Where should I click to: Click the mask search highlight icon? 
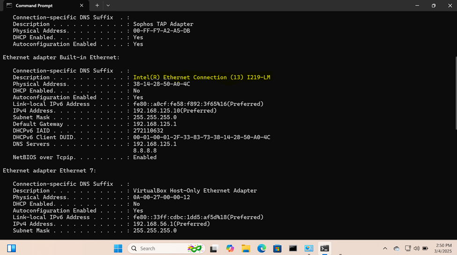195,248
